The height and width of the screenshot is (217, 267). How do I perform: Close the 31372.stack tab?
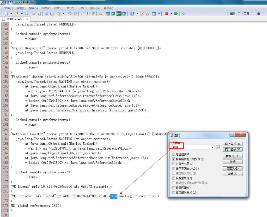(x=27, y=19)
